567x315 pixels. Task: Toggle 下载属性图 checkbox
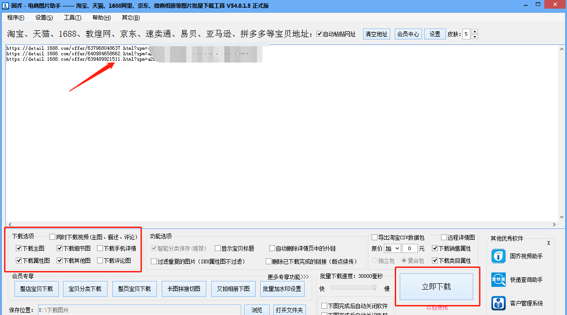(19, 261)
